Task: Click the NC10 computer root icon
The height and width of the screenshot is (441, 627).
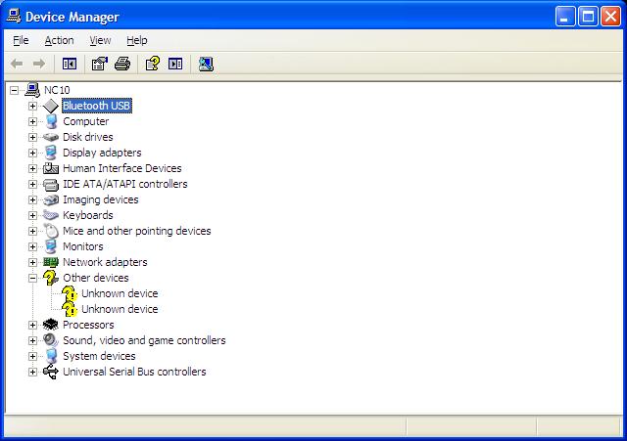Action: [32, 90]
